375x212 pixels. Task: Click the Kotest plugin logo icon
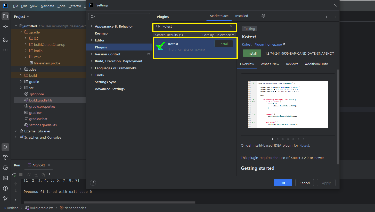point(160,46)
